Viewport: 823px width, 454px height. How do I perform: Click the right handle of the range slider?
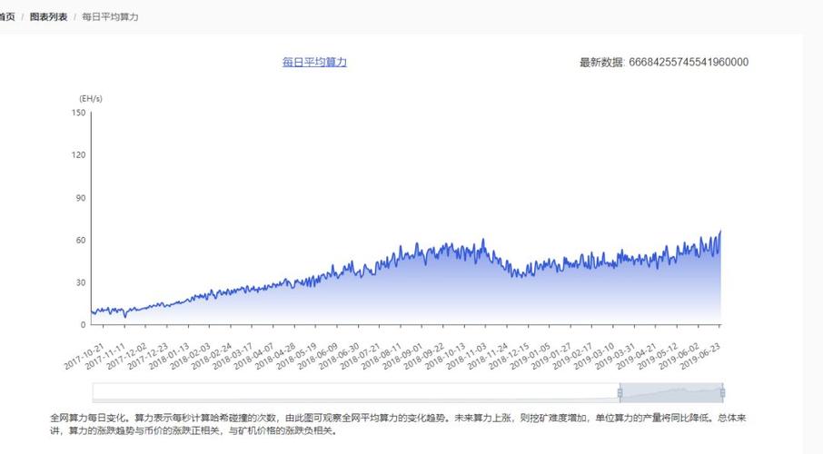[723, 392]
